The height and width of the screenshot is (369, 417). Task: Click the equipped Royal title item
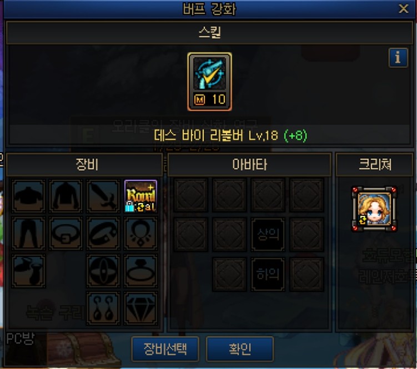(140, 196)
